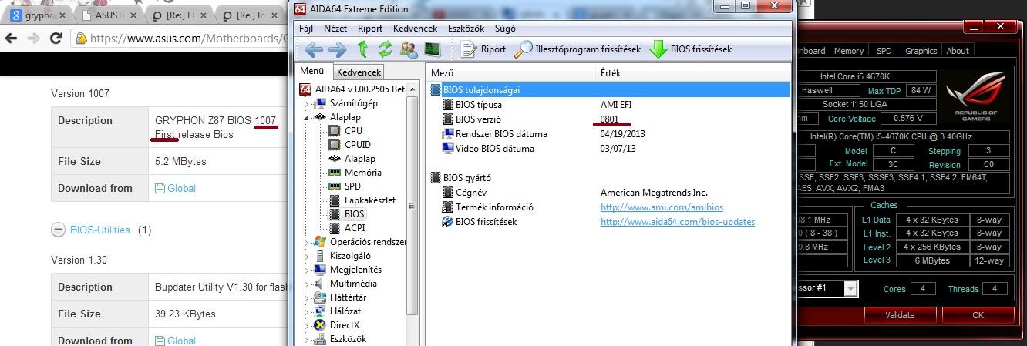Expand the DirectX tree node
The height and width of the screenshot is (346, 1027).
308,325
